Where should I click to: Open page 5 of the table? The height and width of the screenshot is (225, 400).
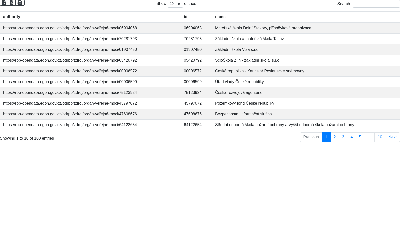coord(360,137)
